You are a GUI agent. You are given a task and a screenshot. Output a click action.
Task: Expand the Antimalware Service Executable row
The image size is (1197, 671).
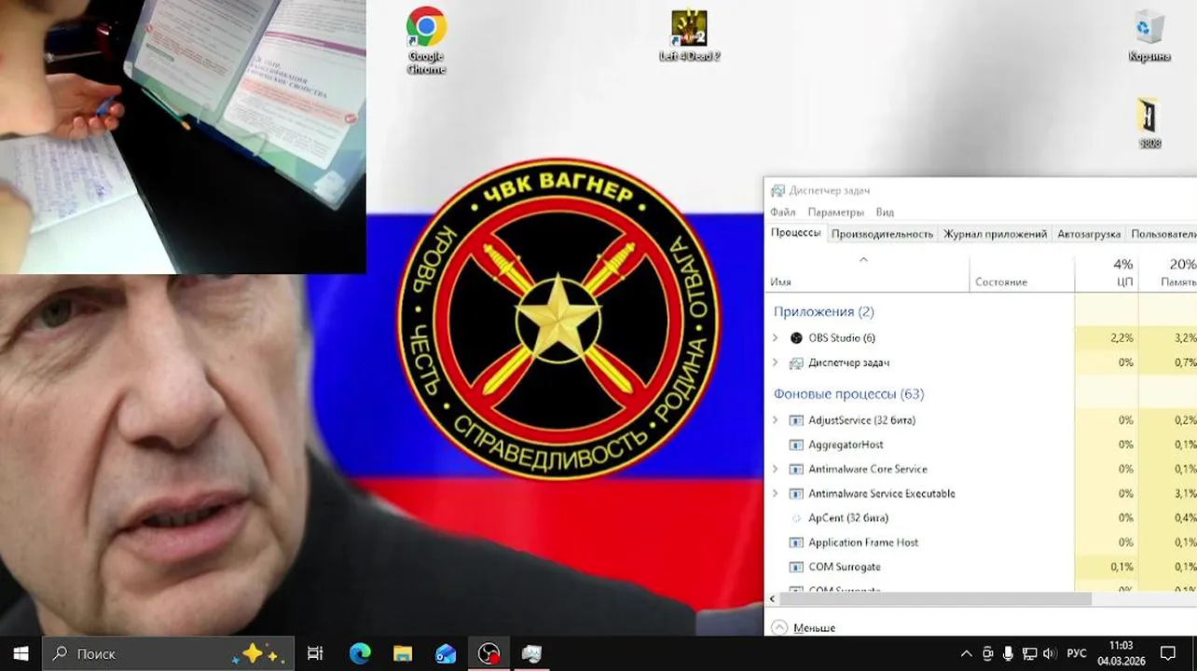coord(775,493)
